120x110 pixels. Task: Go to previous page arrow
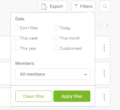coord(99,25)
